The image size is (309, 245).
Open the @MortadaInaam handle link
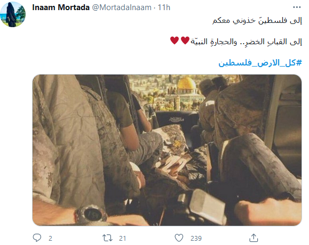(122, 7)
